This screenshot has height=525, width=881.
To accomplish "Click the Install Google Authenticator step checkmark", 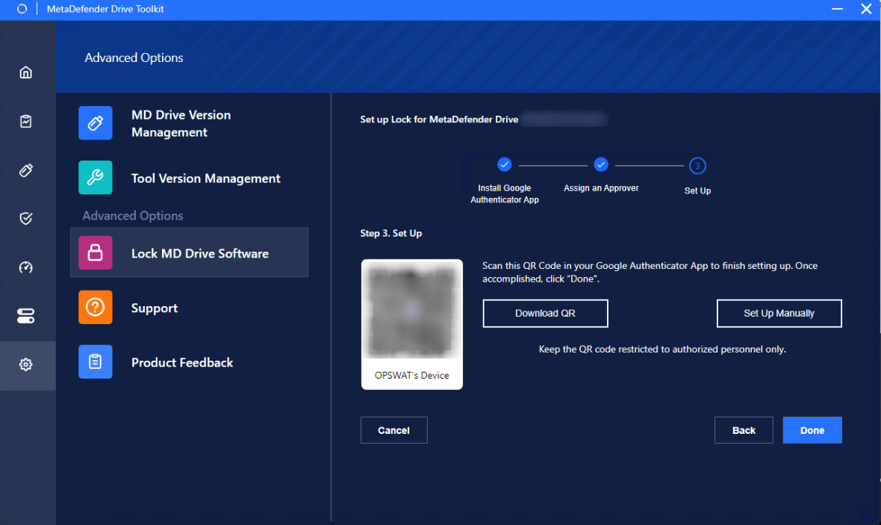I will tap(505, 165).
